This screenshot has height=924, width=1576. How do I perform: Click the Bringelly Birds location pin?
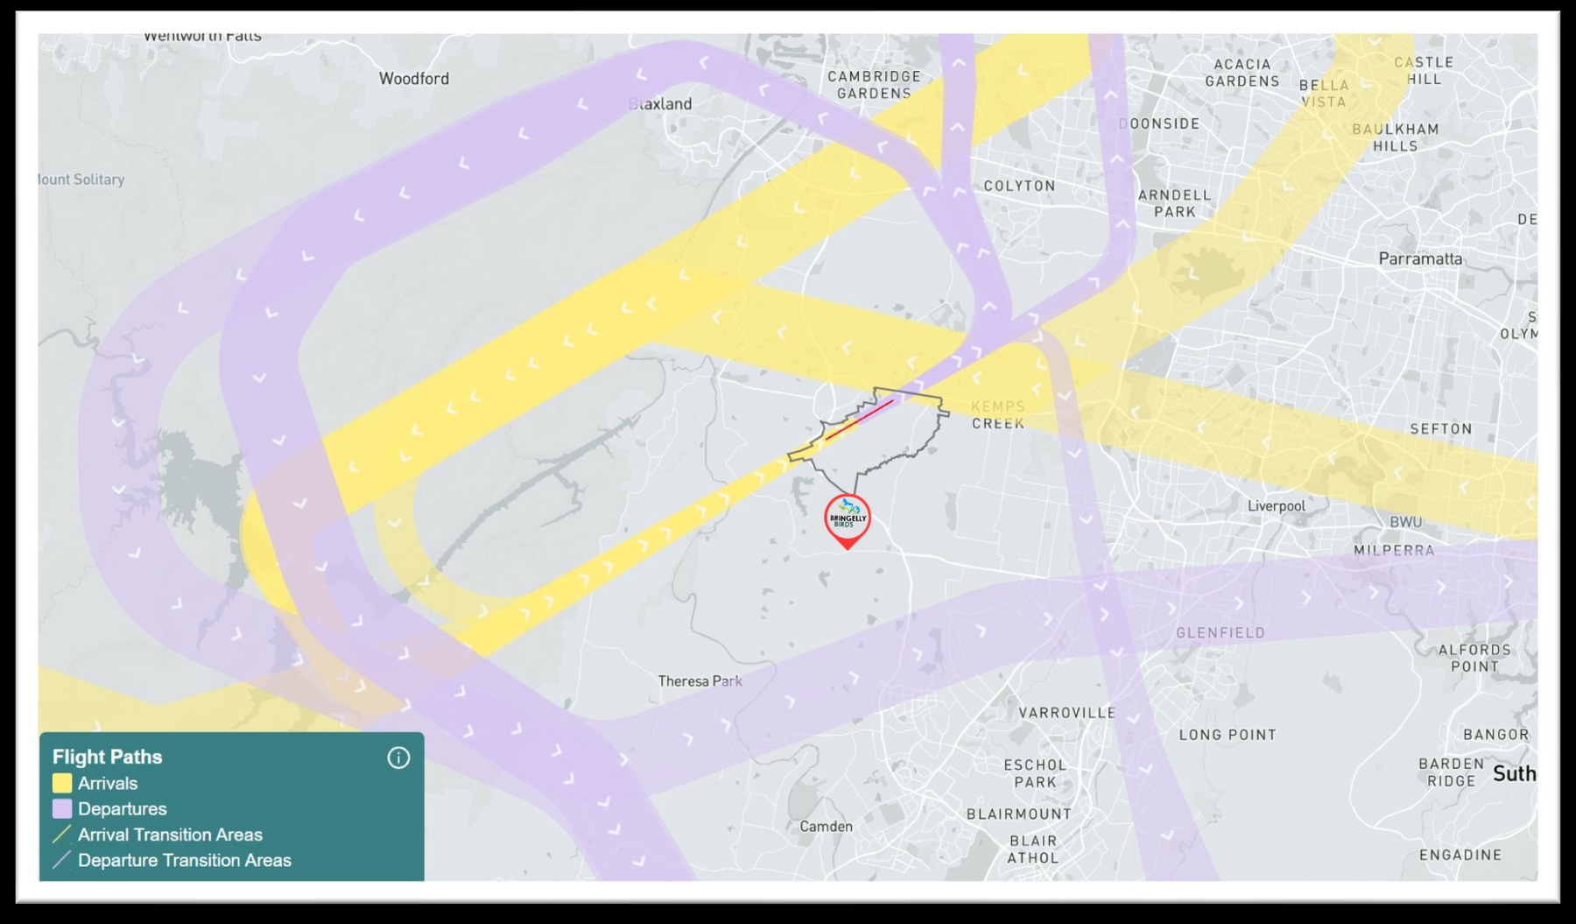848,521
